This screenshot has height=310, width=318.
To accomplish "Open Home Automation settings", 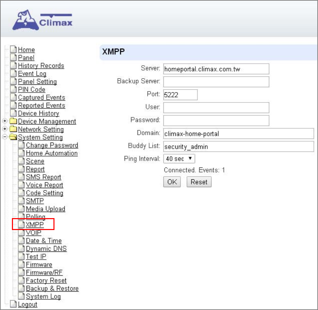I will coord(52,153).
